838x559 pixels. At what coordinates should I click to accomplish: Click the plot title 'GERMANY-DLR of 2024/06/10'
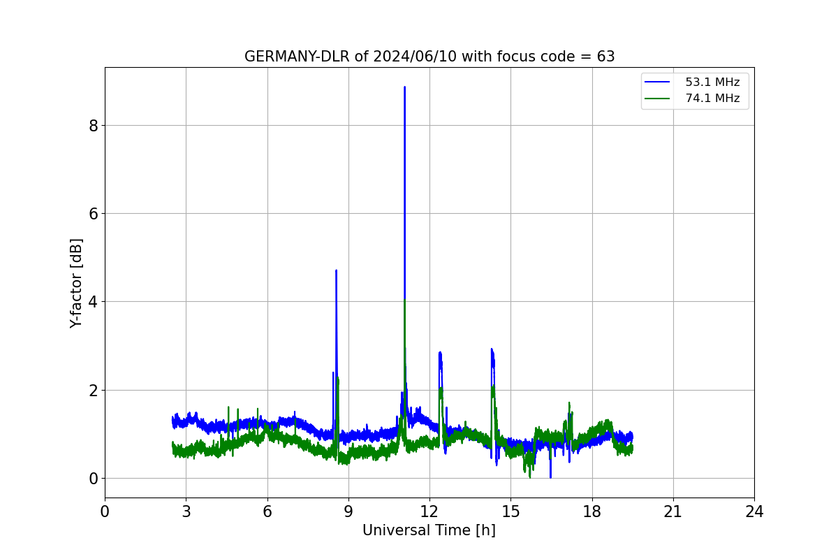pos(429,57)
